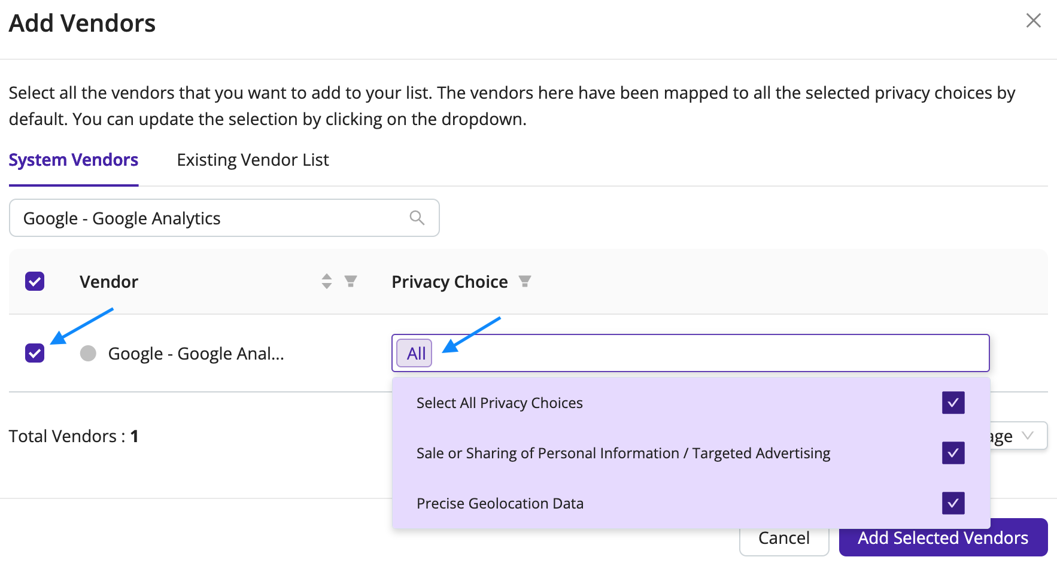Image resolution: width=1057 pixels, height=566 pixels.
Task: Dismiss the Add Vendors dialog with the X
Action: pyautogui.click(x=1034, y=20)
